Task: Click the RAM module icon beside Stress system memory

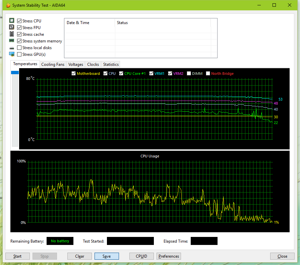Action: pyautogui.click(x=12, y=40)
